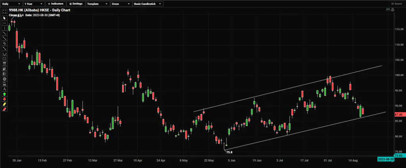This screenshot has width=406, height=168.
Task: Select the red down arrow marker
Action: 4,99
